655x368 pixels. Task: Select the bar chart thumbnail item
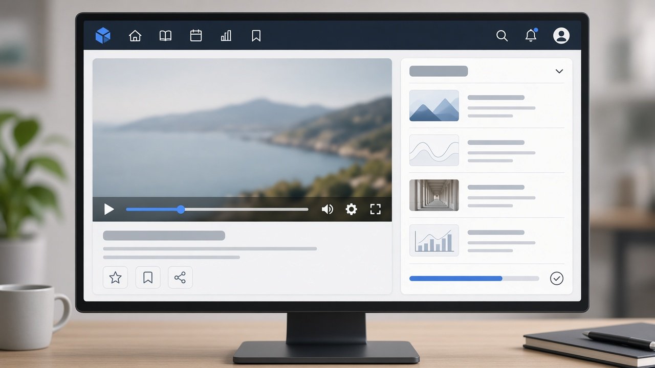434,240
